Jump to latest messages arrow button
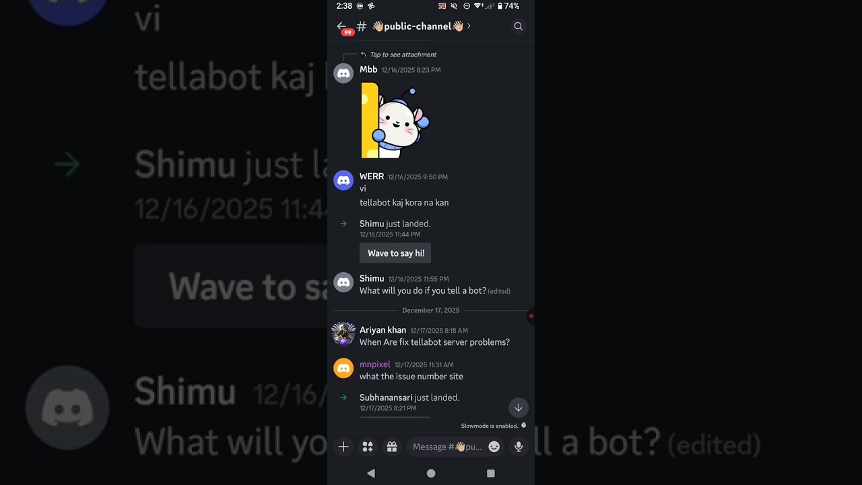This screenshot has height=485, width=862. [519, 408]
